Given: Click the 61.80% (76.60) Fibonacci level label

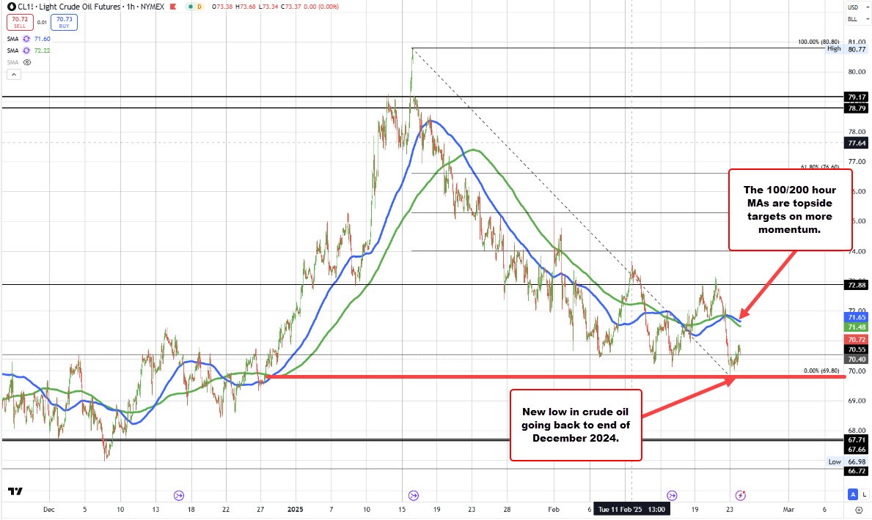Looking at the screenshot, I should (820, 167).
